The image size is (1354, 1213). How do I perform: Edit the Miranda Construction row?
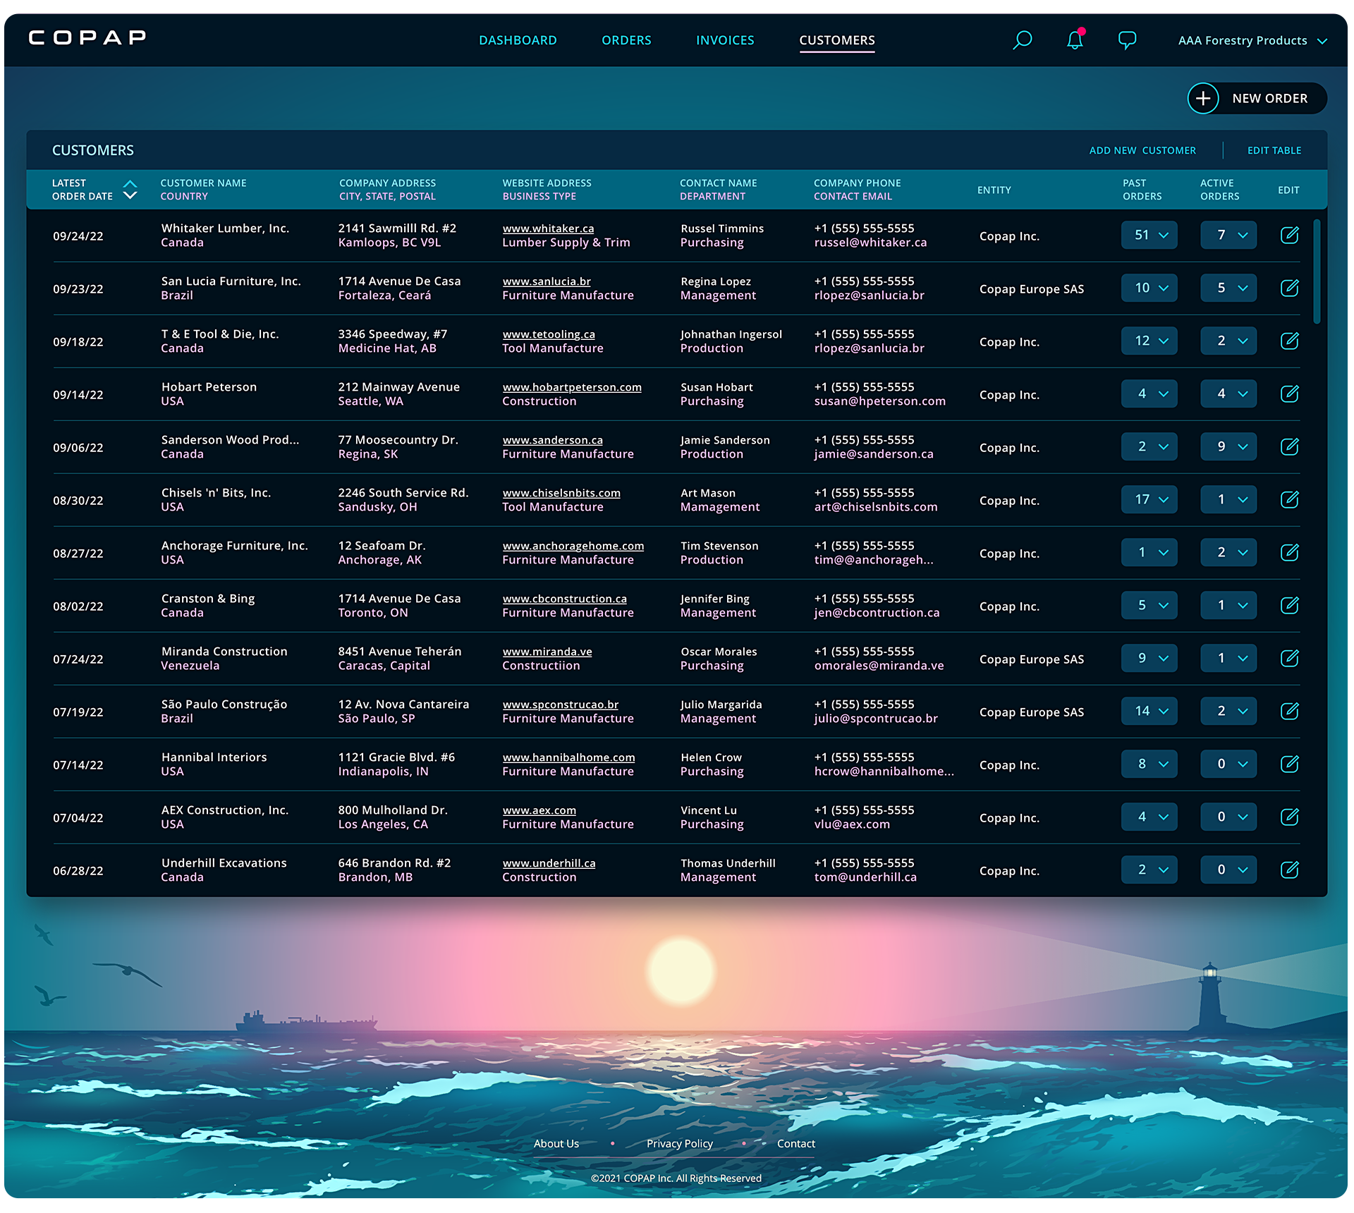pos(1289,658)
